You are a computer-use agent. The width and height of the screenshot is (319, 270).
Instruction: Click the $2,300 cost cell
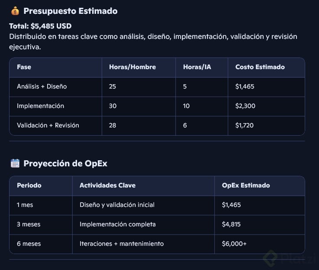(x=245, y=106)
